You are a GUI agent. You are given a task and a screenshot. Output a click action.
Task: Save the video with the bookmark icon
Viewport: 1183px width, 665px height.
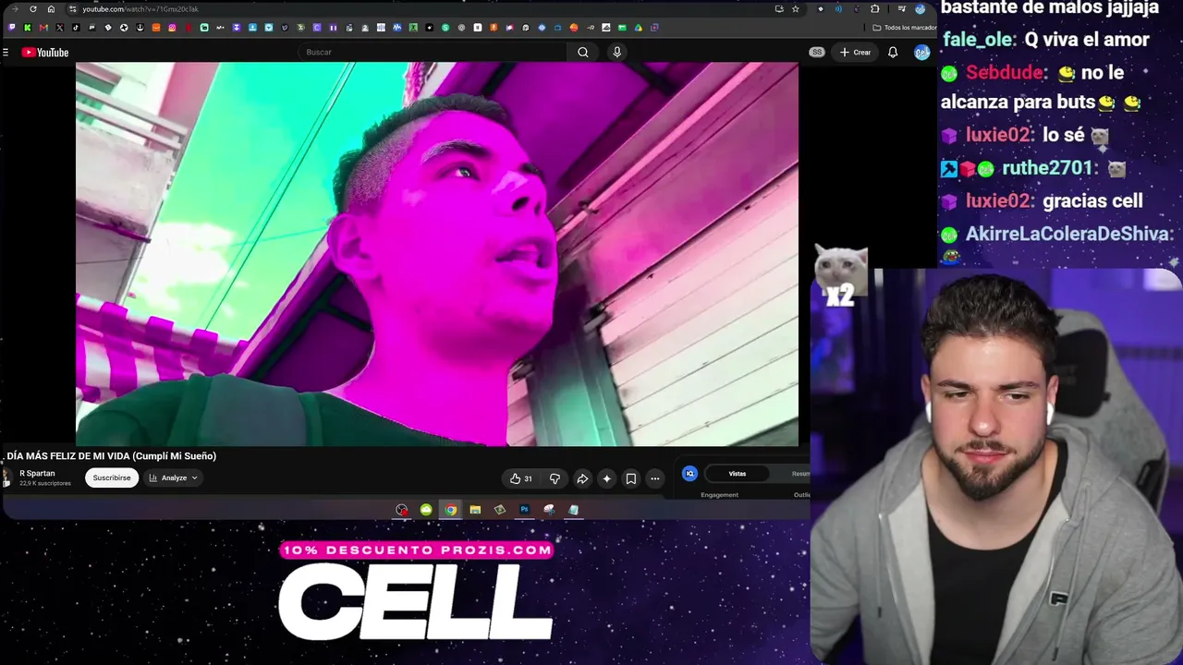pyautogui.click(x=631, y=478)
